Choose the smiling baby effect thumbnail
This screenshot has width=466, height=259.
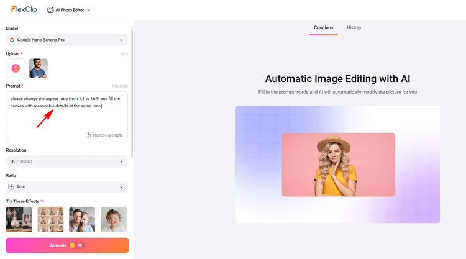click(x=114, y=219)
